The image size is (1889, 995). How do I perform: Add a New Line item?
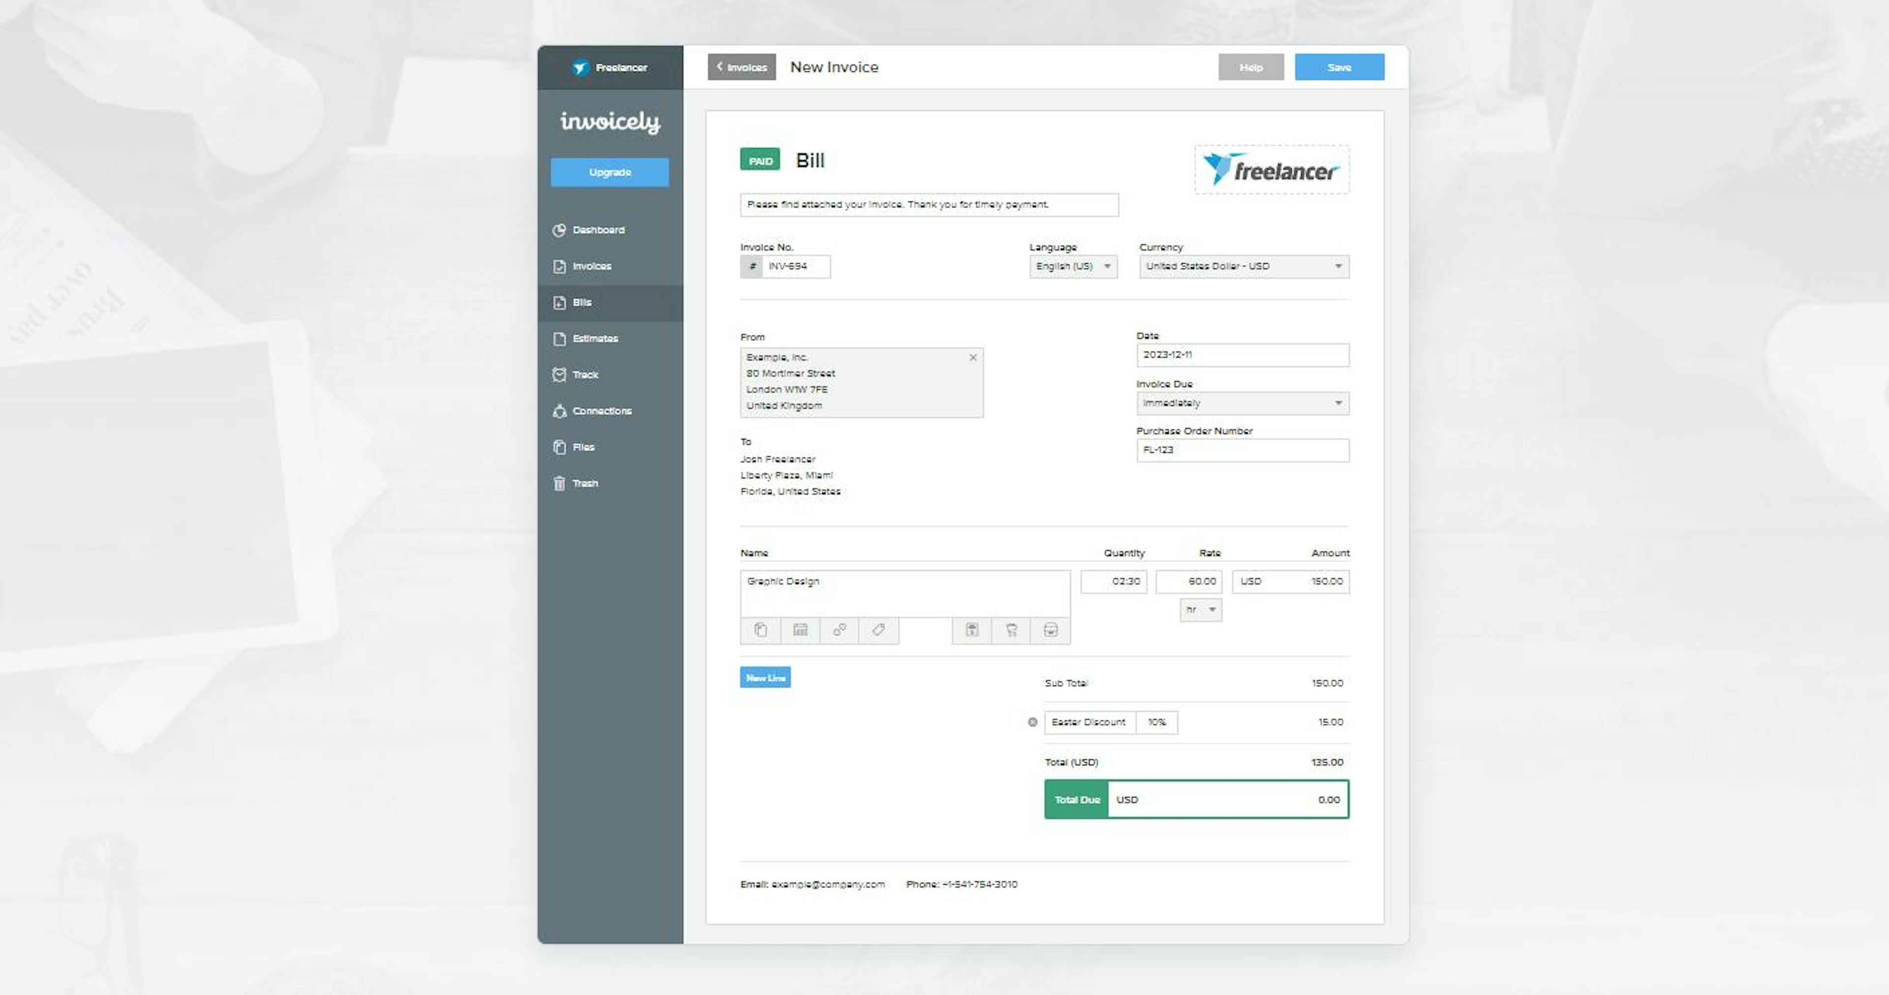click(765, 677)
